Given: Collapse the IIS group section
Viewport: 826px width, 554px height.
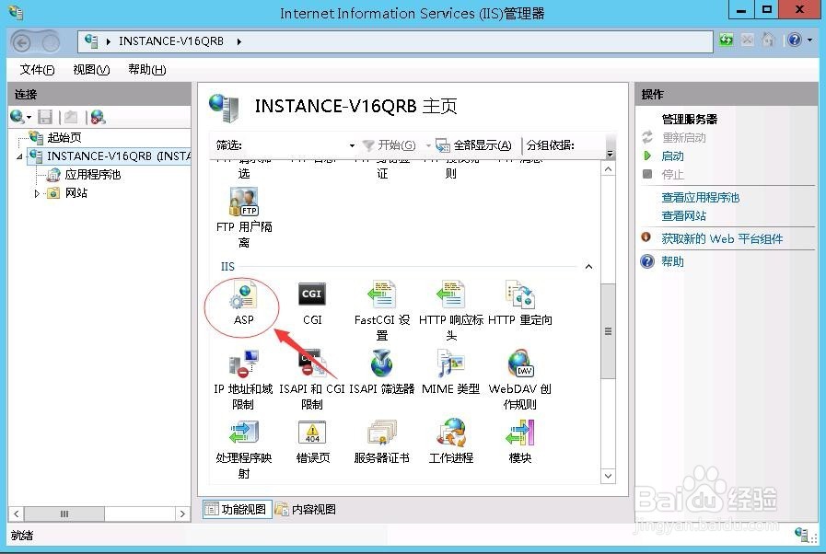Looking at the screenshot, I should point(589,267).
